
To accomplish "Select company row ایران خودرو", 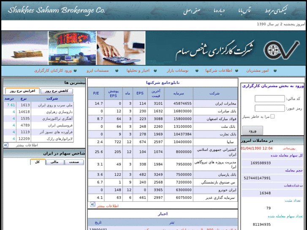I will pyautogui.click(x=163, y=190).
